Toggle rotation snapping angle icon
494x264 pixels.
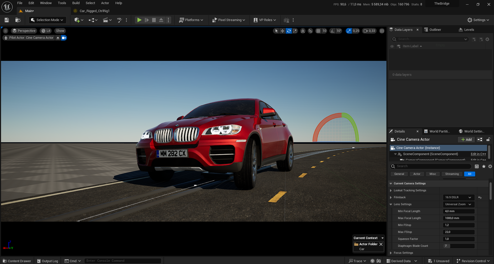pos(333,31)
